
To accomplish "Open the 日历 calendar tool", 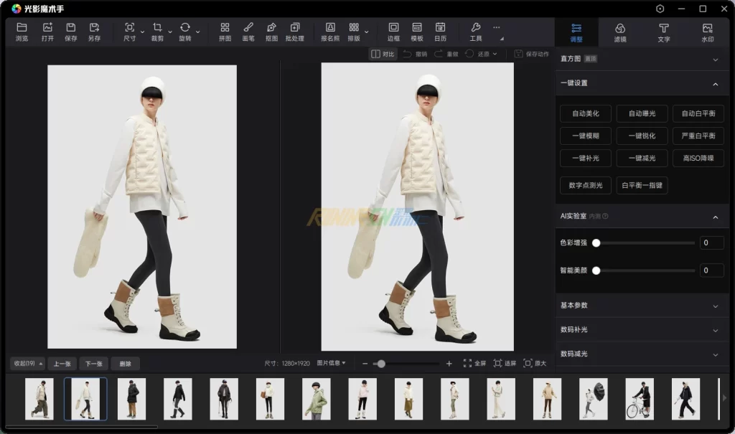I will [x=440, y=32].
